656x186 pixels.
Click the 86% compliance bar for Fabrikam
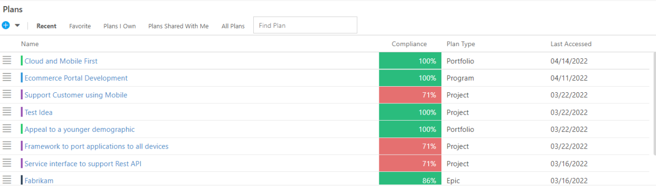coord(410,179)
